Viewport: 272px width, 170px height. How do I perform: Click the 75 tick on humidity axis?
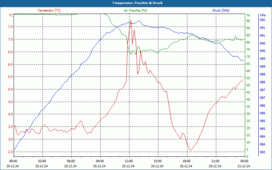pos(248,50)
